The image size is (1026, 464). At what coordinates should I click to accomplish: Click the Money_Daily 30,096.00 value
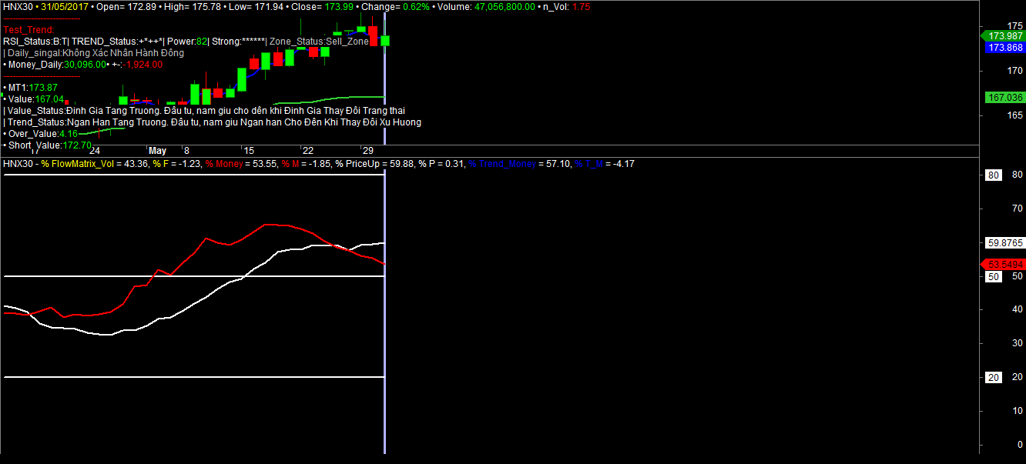(x=84, y=65)
